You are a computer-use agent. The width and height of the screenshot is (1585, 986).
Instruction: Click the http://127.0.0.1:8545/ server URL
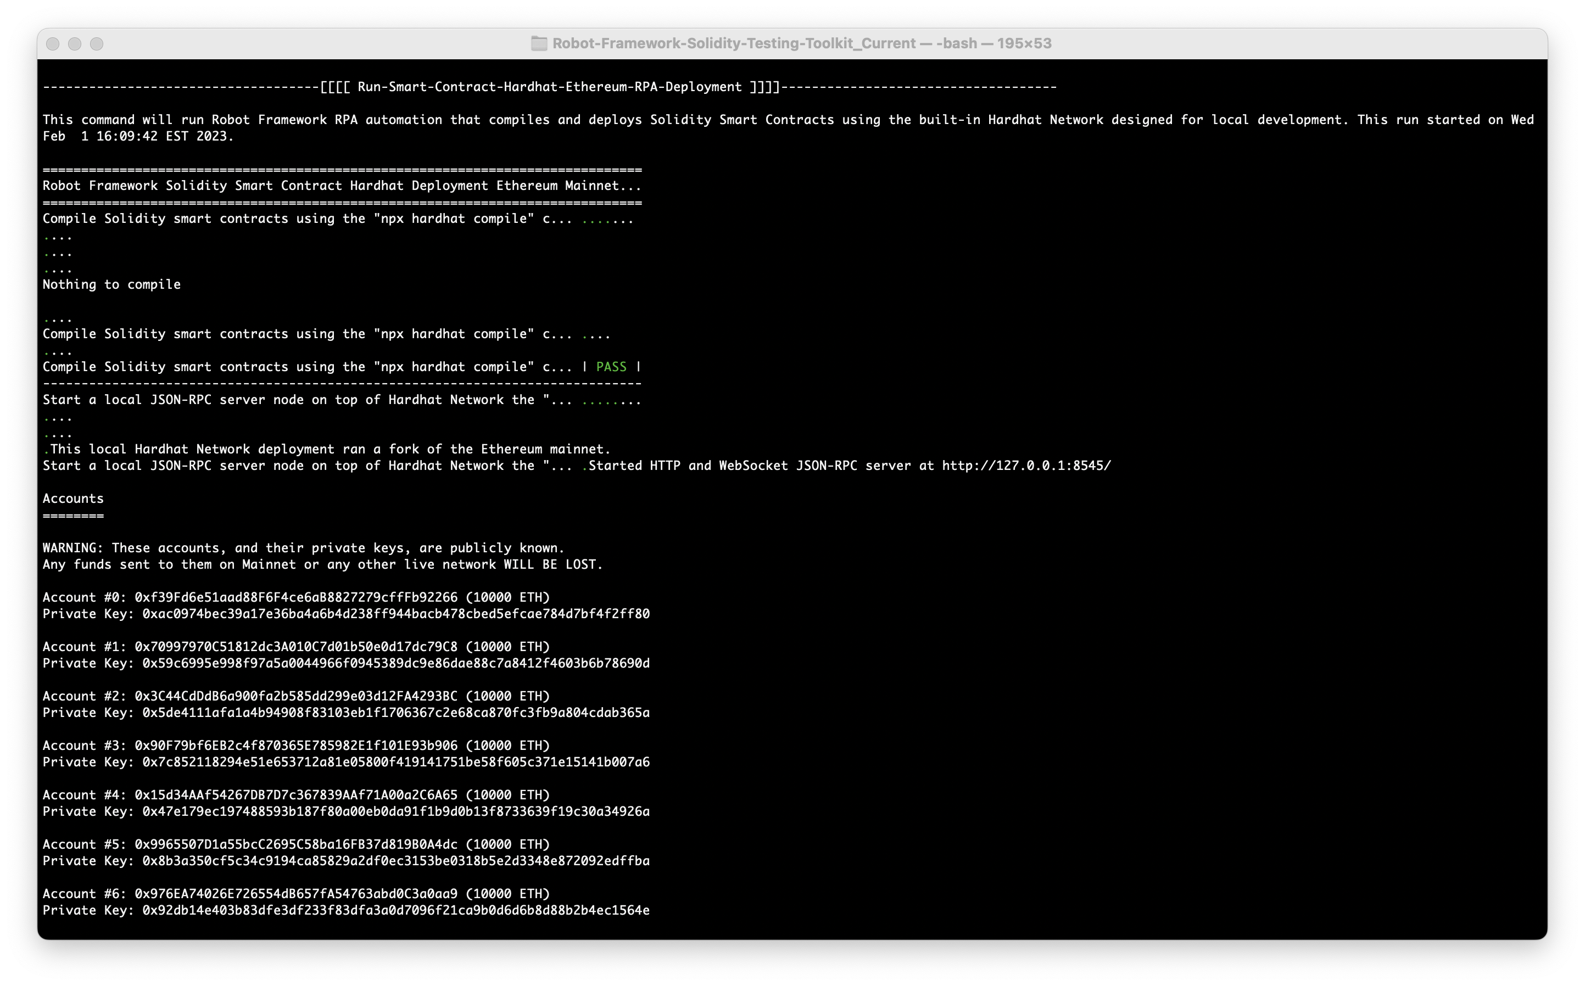(1026, 466)
